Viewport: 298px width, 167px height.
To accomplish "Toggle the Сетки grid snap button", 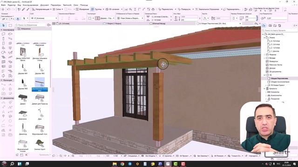I will (x=57, y=9).
